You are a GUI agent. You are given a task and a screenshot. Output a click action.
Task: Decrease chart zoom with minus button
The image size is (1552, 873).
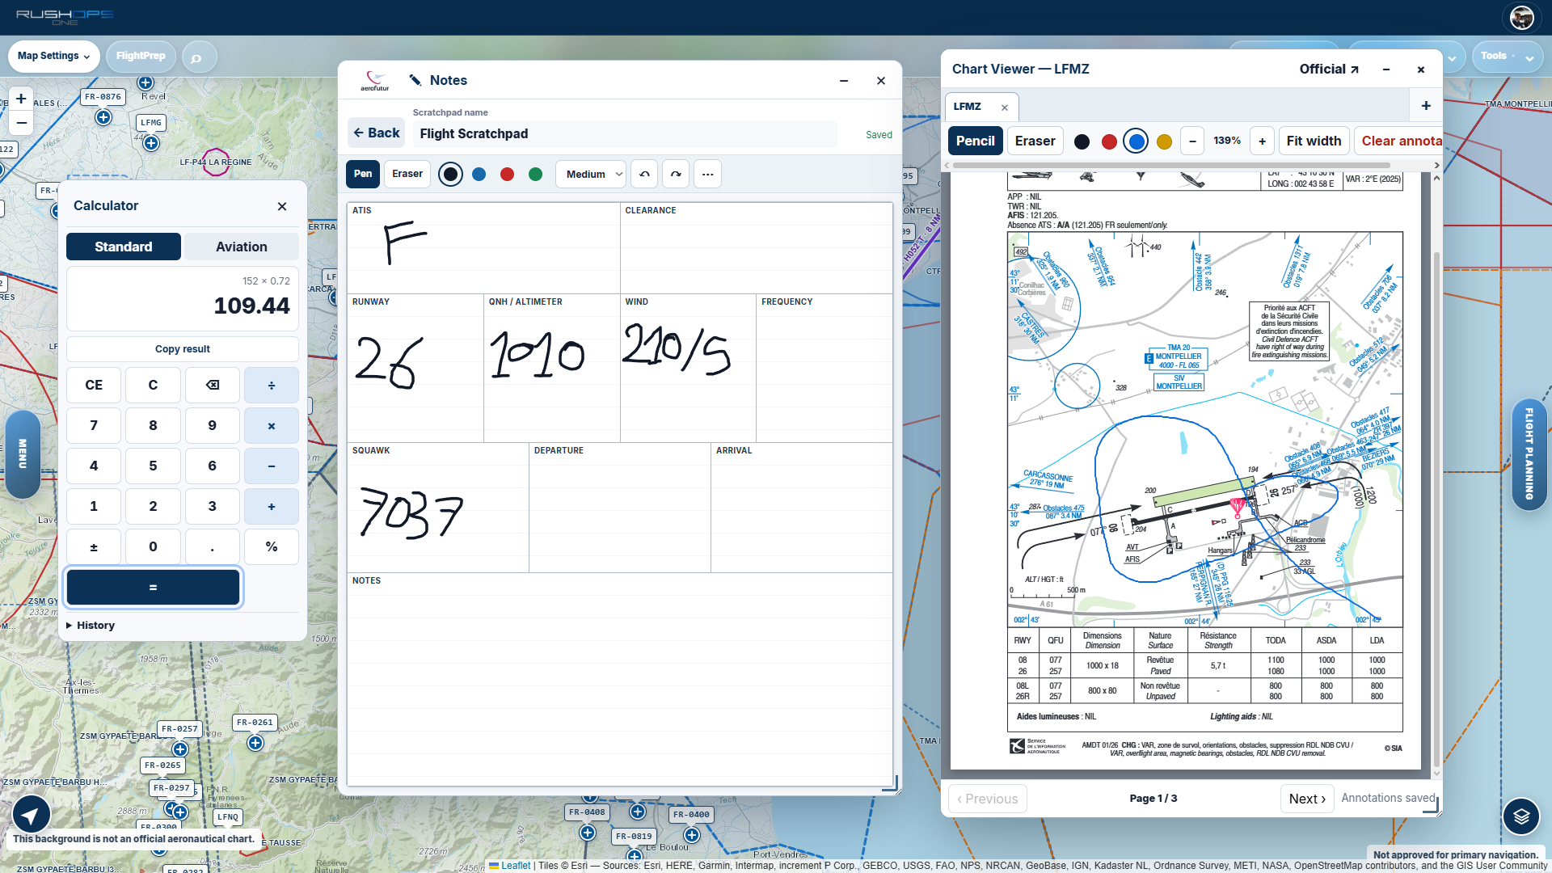click(1192, 141)
